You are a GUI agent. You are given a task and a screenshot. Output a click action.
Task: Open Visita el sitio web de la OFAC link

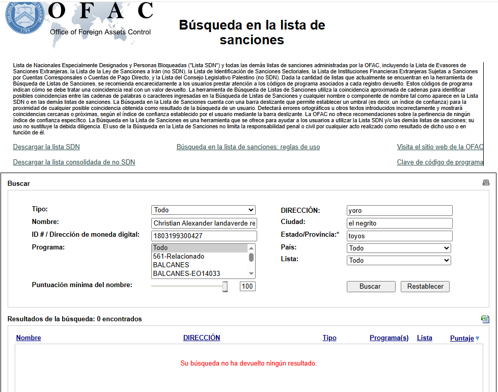click(x=439, y=147)
